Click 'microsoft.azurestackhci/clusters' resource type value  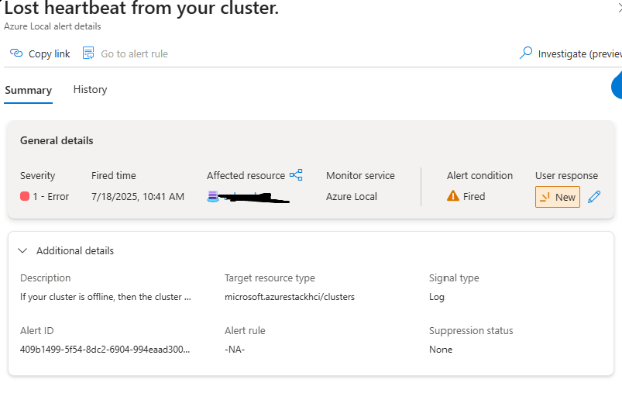[x=290, y=297]
